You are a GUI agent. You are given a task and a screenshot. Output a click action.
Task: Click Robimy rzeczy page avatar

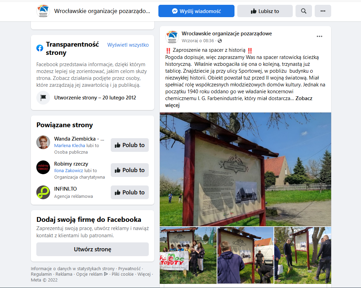[x=43, y=167]
